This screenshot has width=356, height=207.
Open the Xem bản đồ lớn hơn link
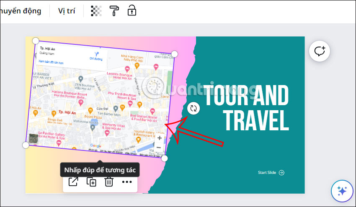[x=51, y=62]
